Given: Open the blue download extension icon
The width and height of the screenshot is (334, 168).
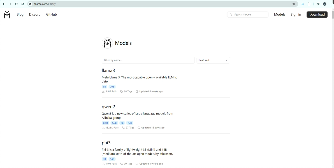Looking at the screenshot, I should pyautogui.click(x=302, y=4).
